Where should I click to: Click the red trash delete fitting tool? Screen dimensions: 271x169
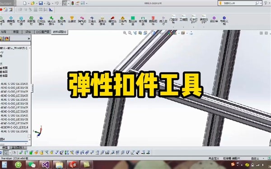point(153,21)
